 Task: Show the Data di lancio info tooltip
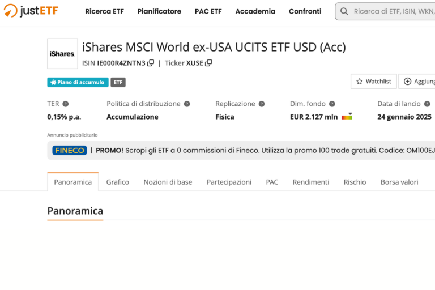427,104
